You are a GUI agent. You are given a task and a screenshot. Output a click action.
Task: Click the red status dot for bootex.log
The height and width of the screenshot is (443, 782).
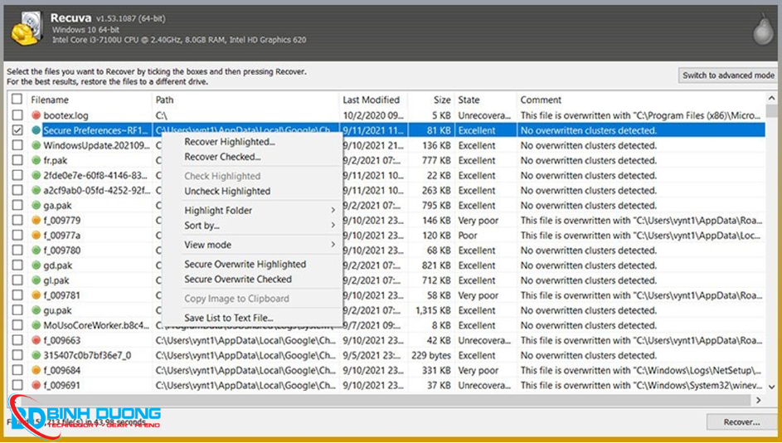pos(36,115)
